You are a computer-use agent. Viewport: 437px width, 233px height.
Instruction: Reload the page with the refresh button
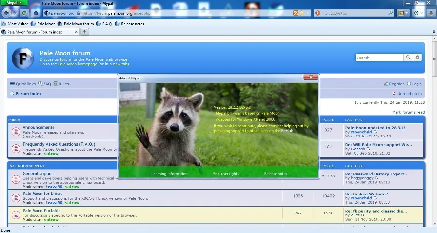(24, 13)
